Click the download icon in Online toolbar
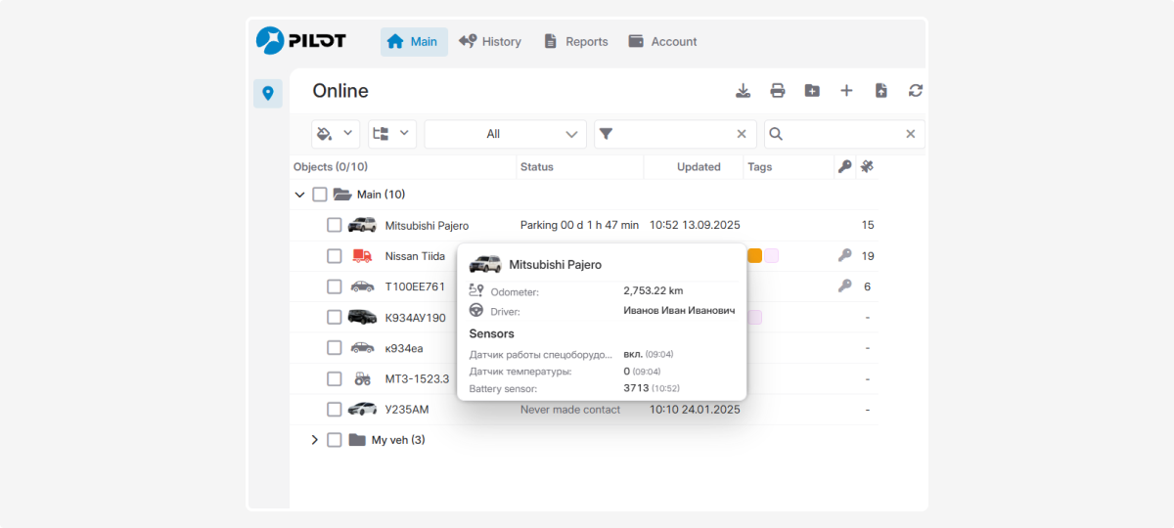1174x528 pixels. [744, 91]
